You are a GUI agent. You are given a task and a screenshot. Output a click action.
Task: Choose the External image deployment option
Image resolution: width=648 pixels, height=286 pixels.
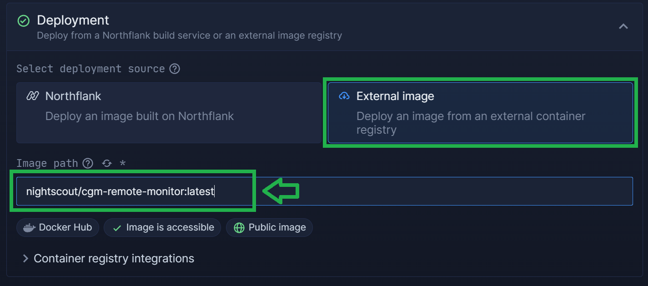[x=480, y=113]
